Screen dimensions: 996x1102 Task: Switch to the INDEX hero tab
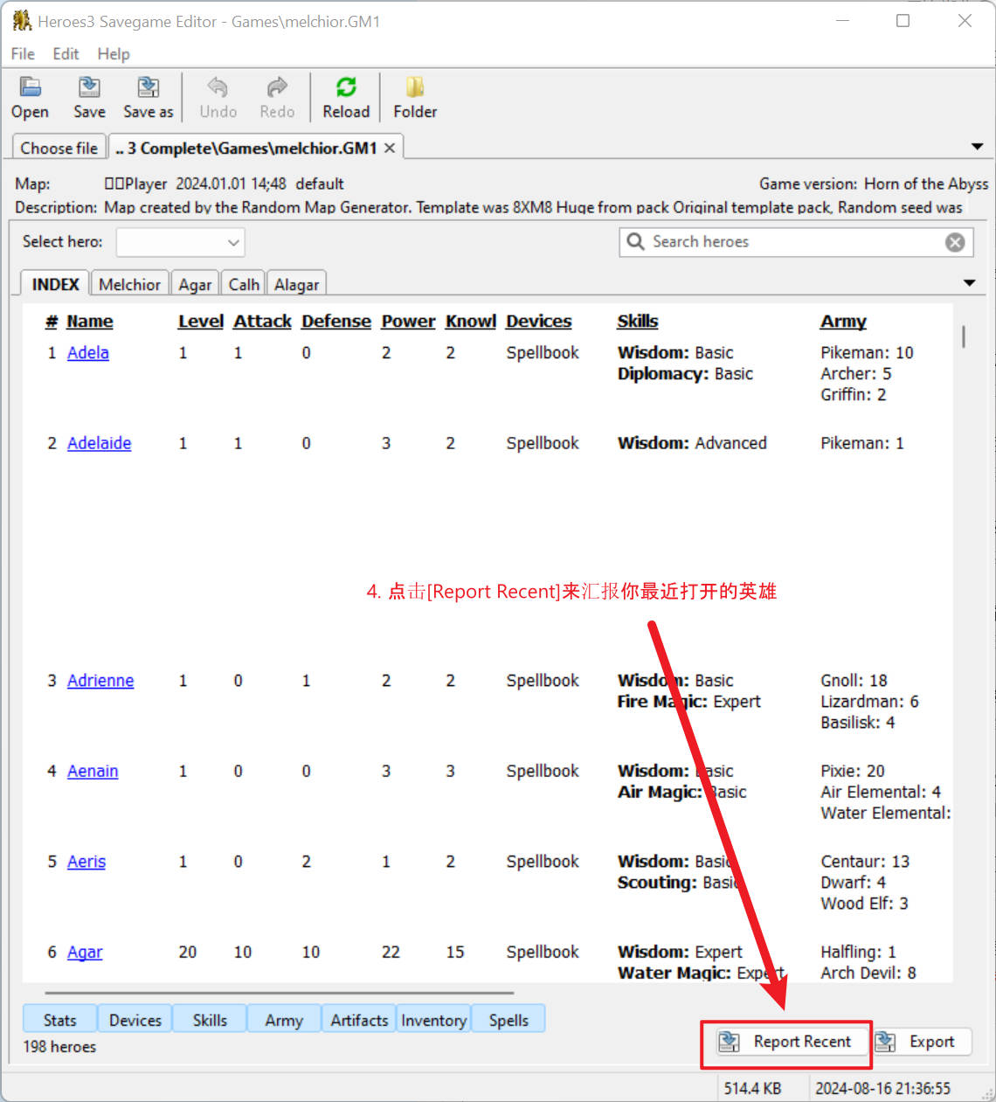[x=55, y=284]
